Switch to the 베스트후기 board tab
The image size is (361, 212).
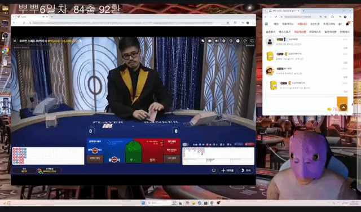point(285,32)
